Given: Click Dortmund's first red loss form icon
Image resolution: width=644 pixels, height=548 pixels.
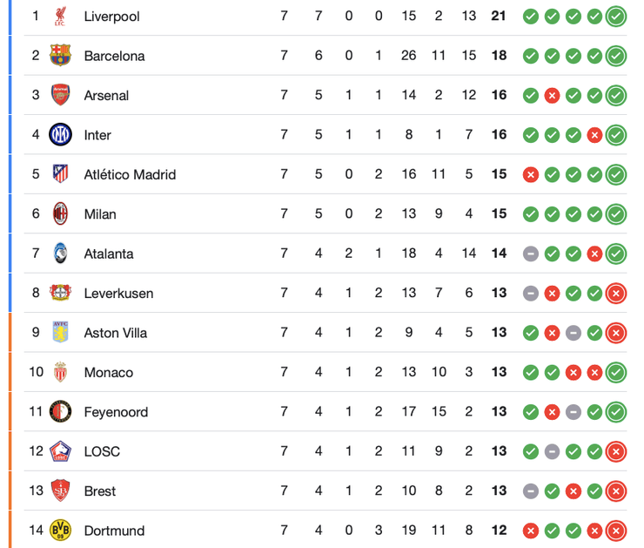Looking at the screenshot, I should [x=530, y=531].
